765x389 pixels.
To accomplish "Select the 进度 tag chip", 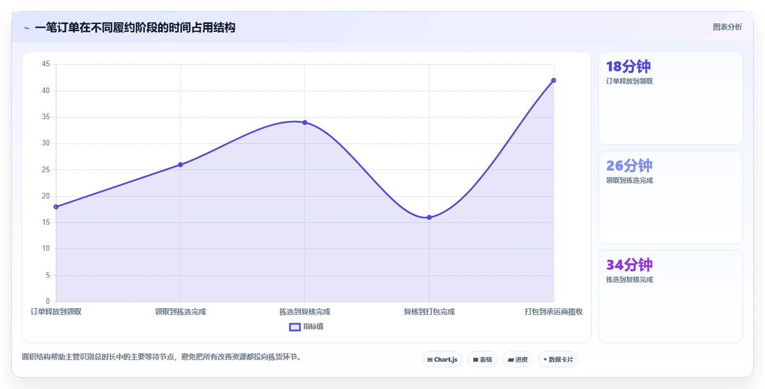I will click(x=517, y=359).
